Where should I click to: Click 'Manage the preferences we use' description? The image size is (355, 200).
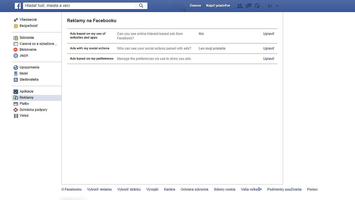pos(154,59)
